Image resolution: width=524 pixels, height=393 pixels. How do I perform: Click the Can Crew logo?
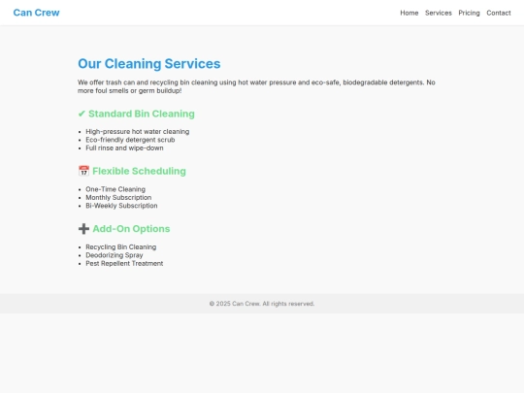tap(37, 13)
